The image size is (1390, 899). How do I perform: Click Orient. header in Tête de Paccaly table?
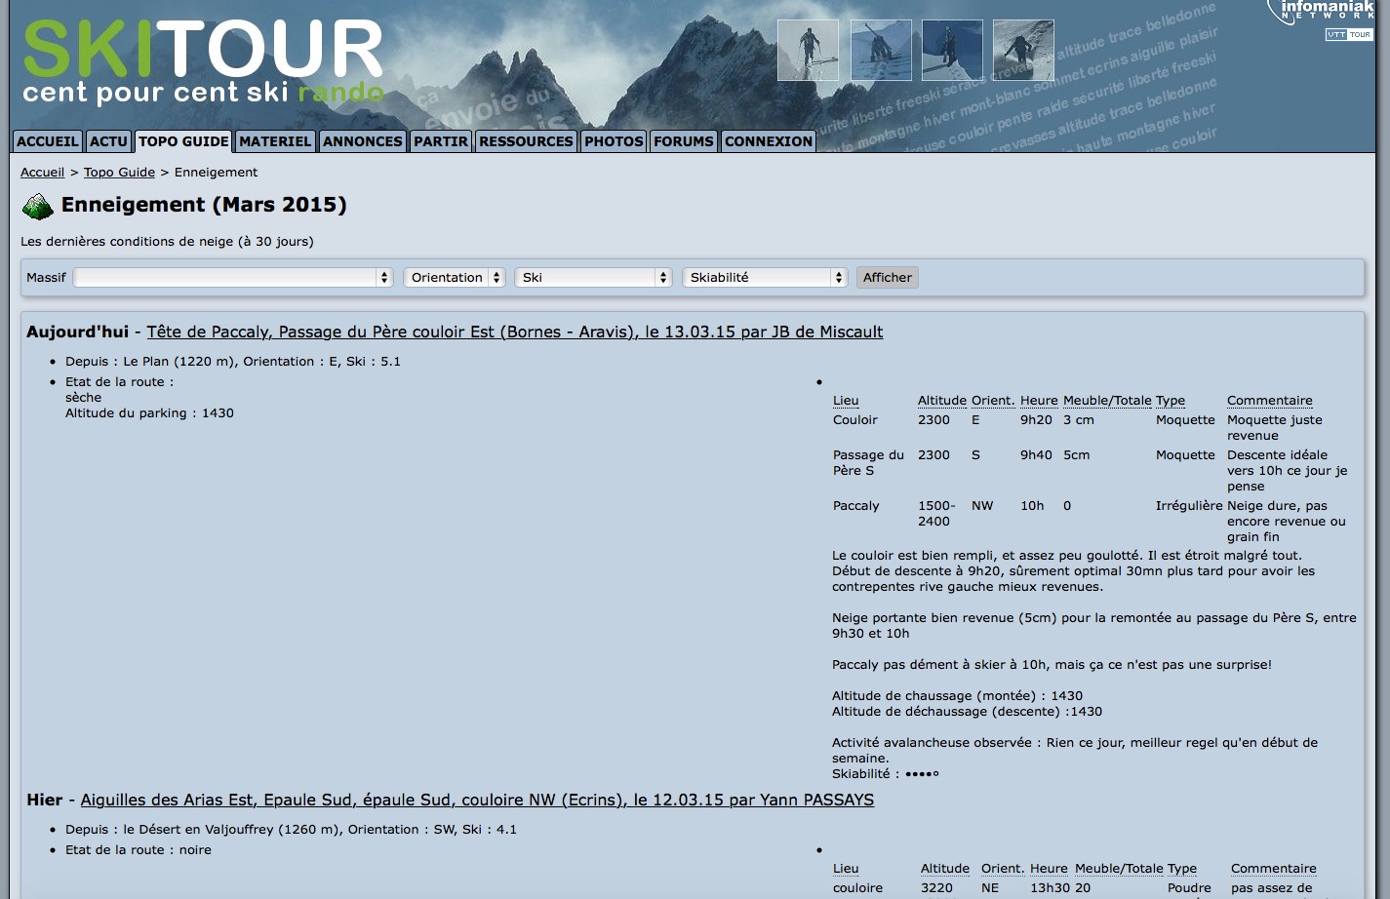(x=993, y=401)
